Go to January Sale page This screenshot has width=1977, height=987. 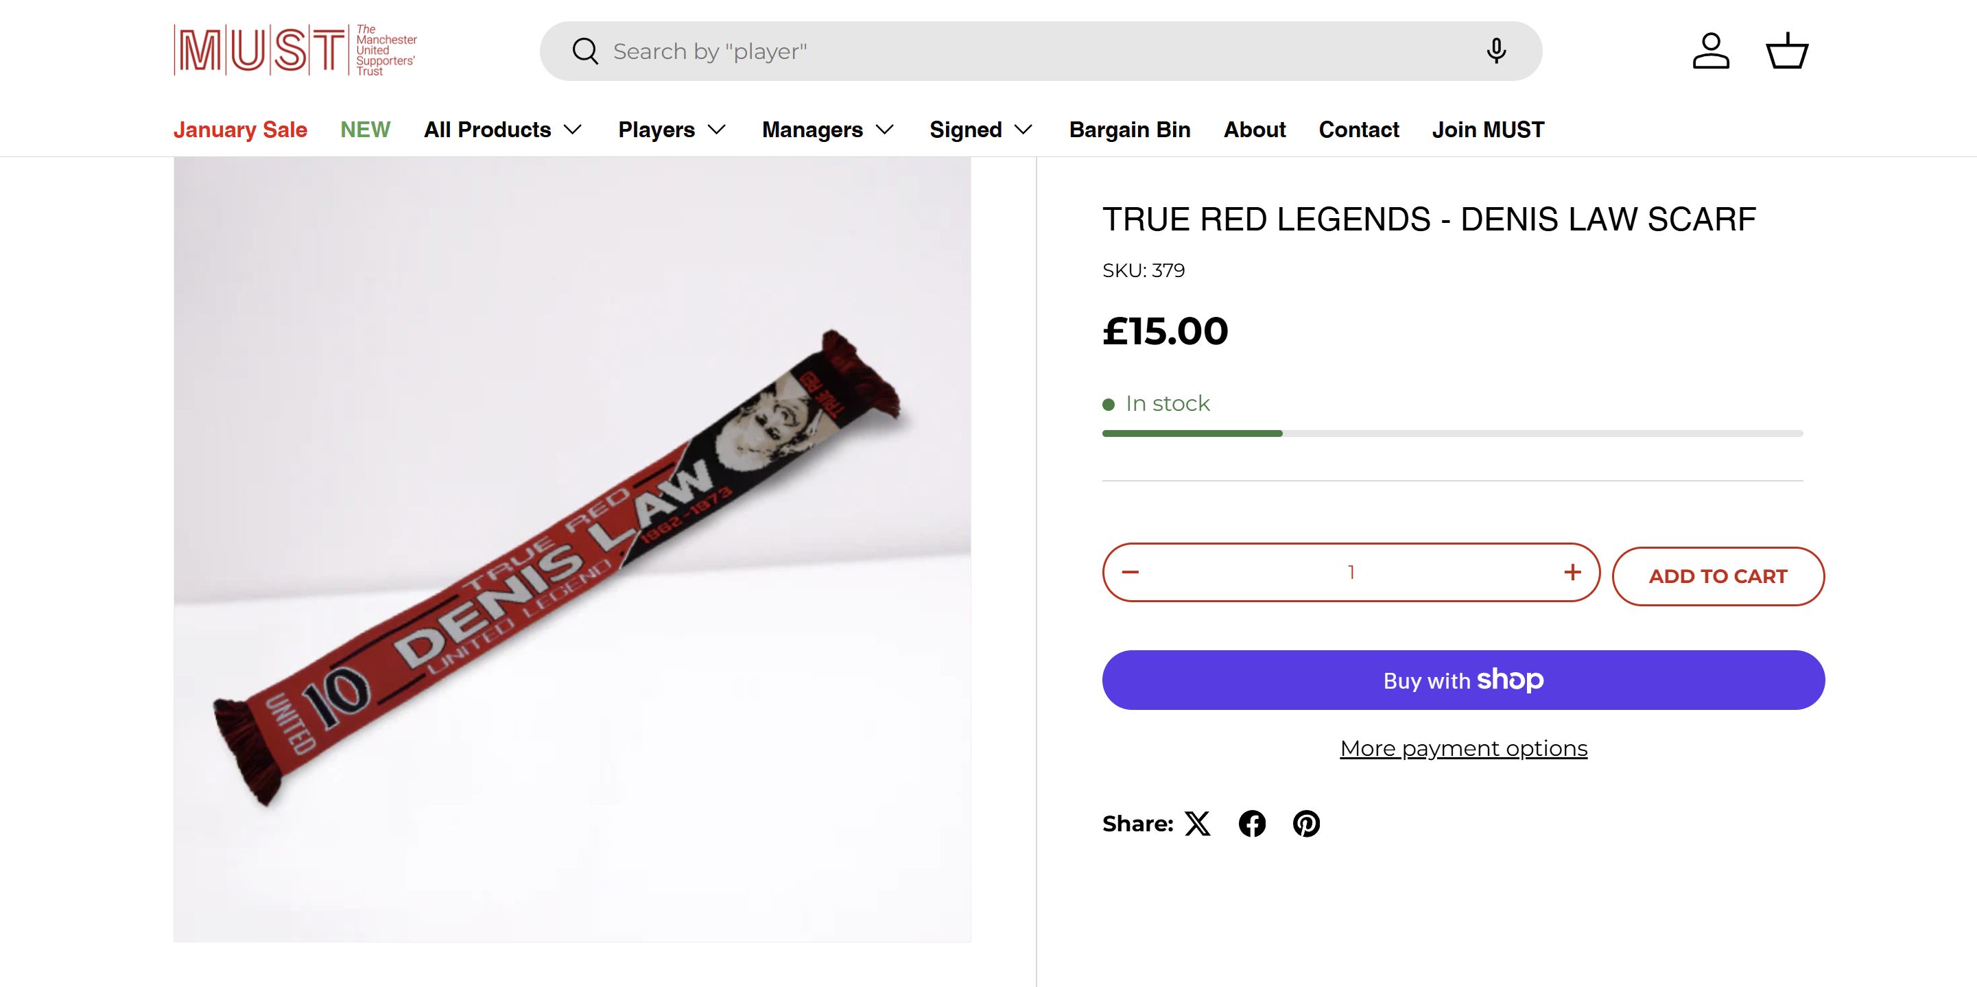click(x=240, y=130)
